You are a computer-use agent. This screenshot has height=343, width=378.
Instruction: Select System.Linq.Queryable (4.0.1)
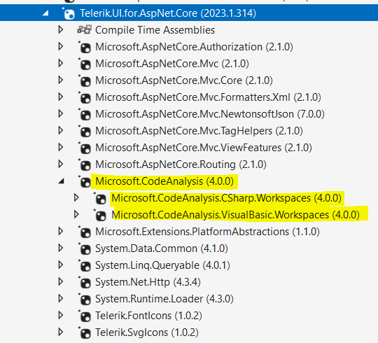162,265
